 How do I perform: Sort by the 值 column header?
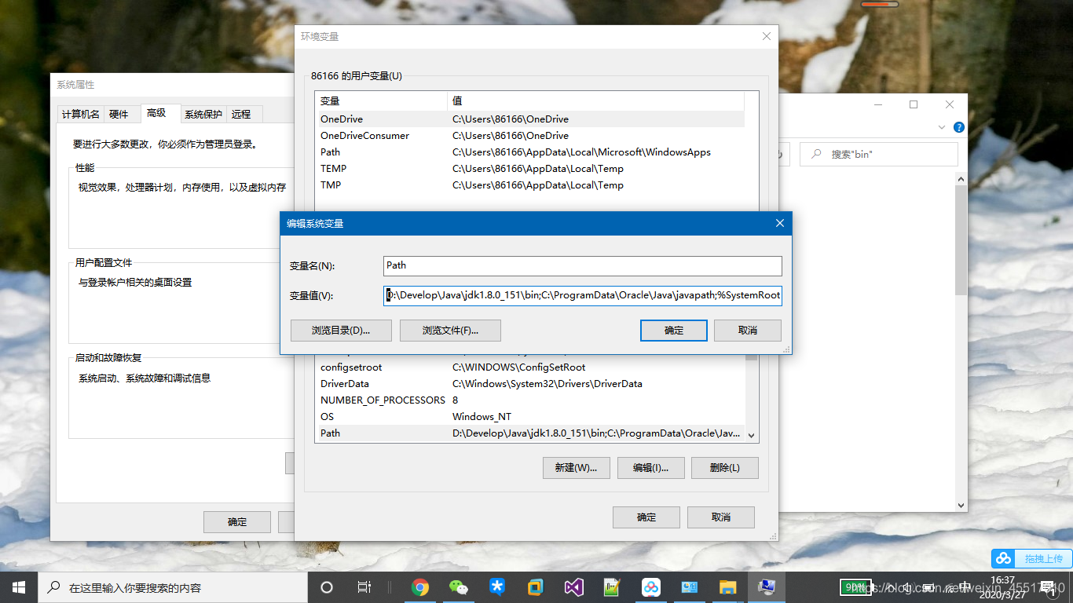[x=595, y=100]
